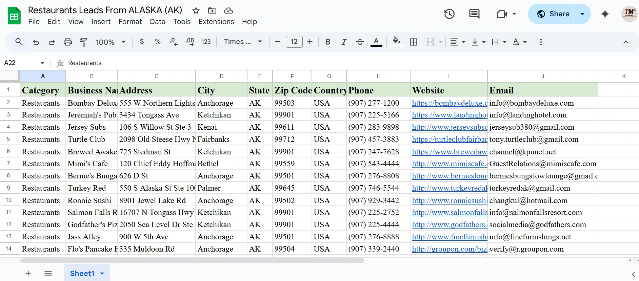Open text rotation dropdown
This screenshot has width=639, height=281.
pos(520,42)
